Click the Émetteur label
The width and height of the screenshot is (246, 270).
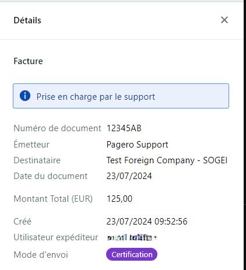[x=31, y=144]
